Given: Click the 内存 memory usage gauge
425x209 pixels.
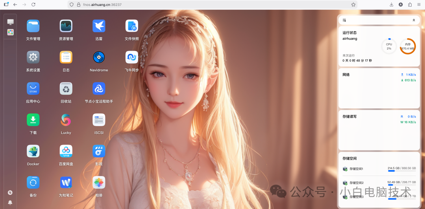Looking at the screenshot, I should pyautogui.click(x=408, y=46).
